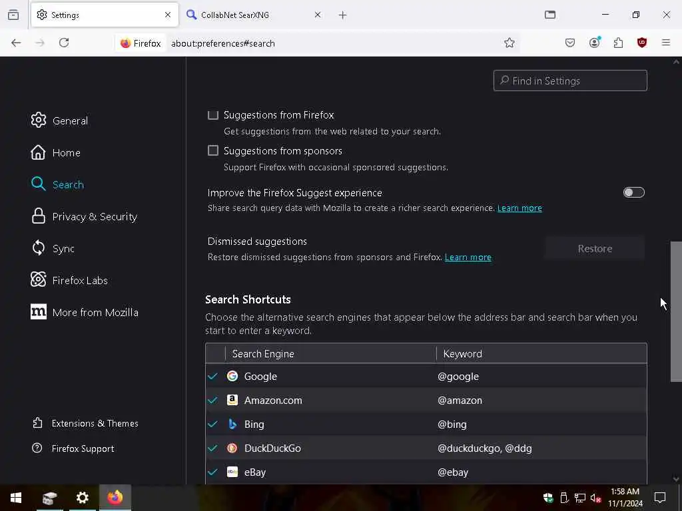Image resolution: width=682 pixels, height=511 pixels.
Task: Select the eBay icon in shortcuts table
Action: [232, 472]
